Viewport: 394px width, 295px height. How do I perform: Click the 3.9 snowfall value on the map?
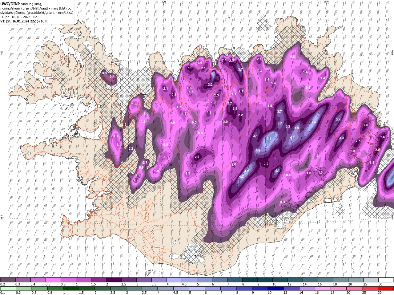click(297, 128)
